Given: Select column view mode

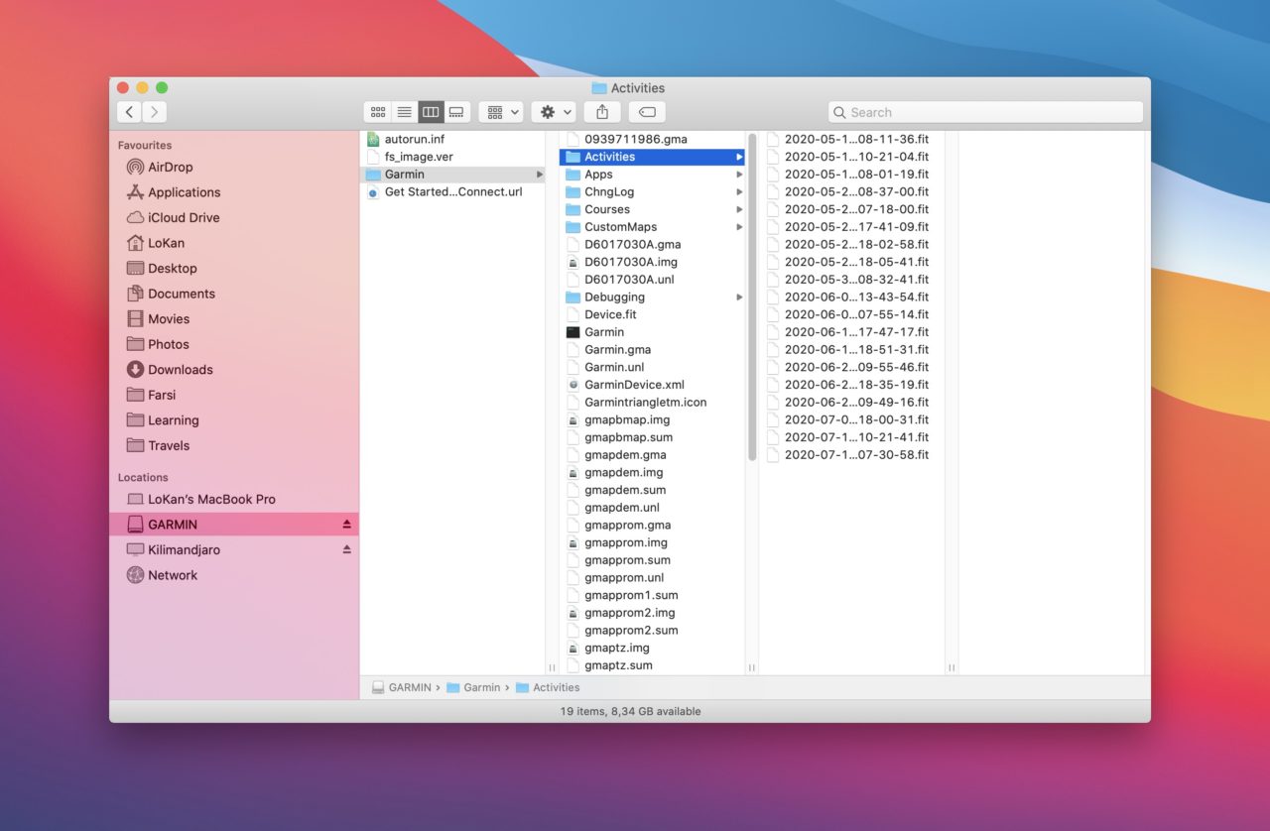Looking at the screenshot, I should tap(430, 112).
